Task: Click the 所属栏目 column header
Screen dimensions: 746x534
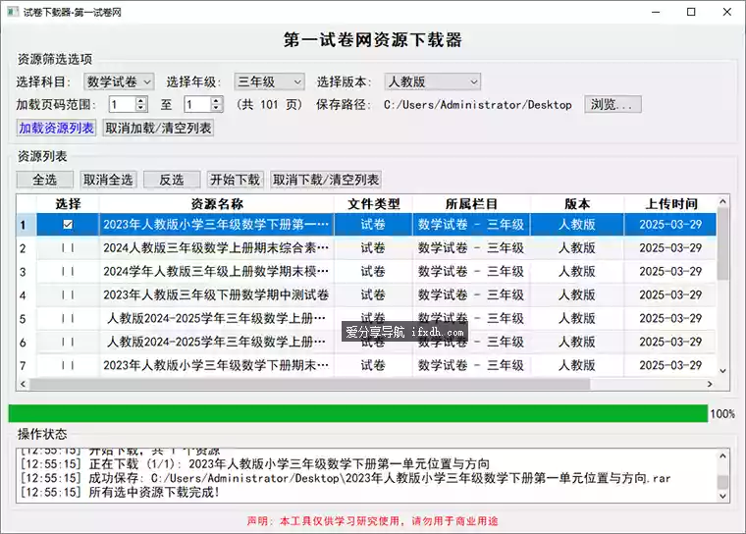Action: point(471,204)
